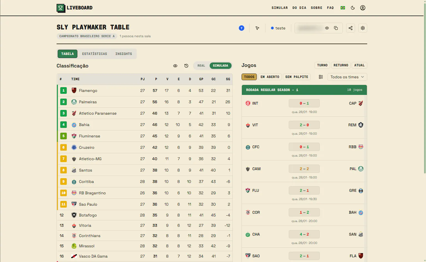This screenshot has width=426, height=262.
Task: Select the Corinthians row in standings
Action: click(145, 236)
